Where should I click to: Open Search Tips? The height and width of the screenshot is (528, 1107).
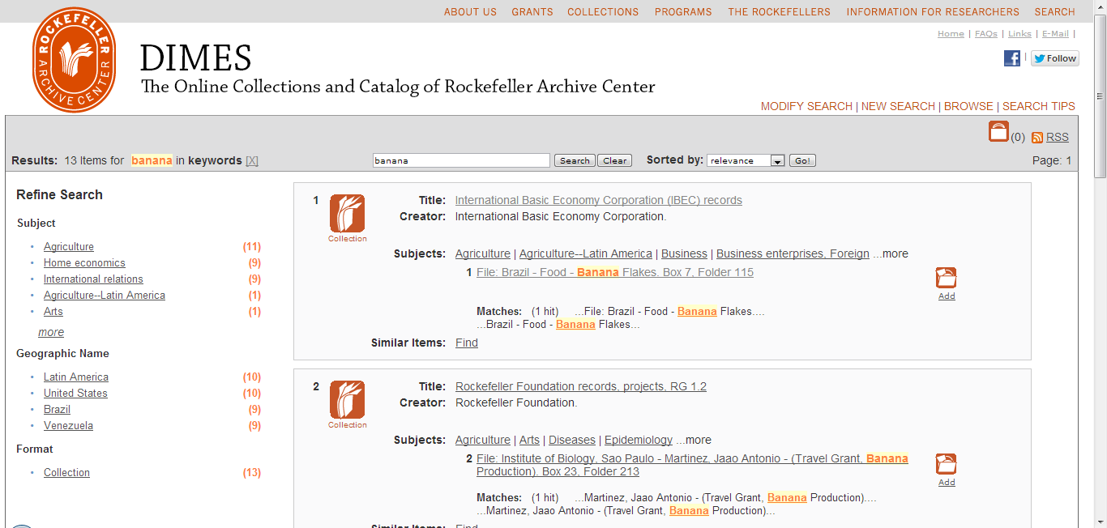pyautogui.click(x=1039, y=106)
